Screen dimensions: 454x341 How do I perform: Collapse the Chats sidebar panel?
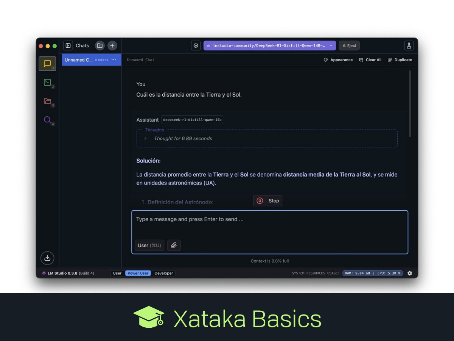(x=68, y=45)
